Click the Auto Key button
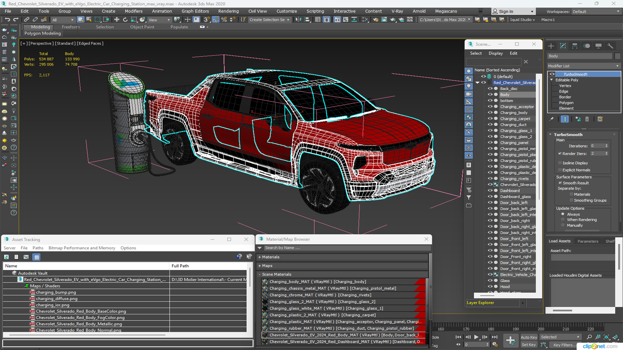The height and width of the screenshot is (350, 623). (529, 337)
